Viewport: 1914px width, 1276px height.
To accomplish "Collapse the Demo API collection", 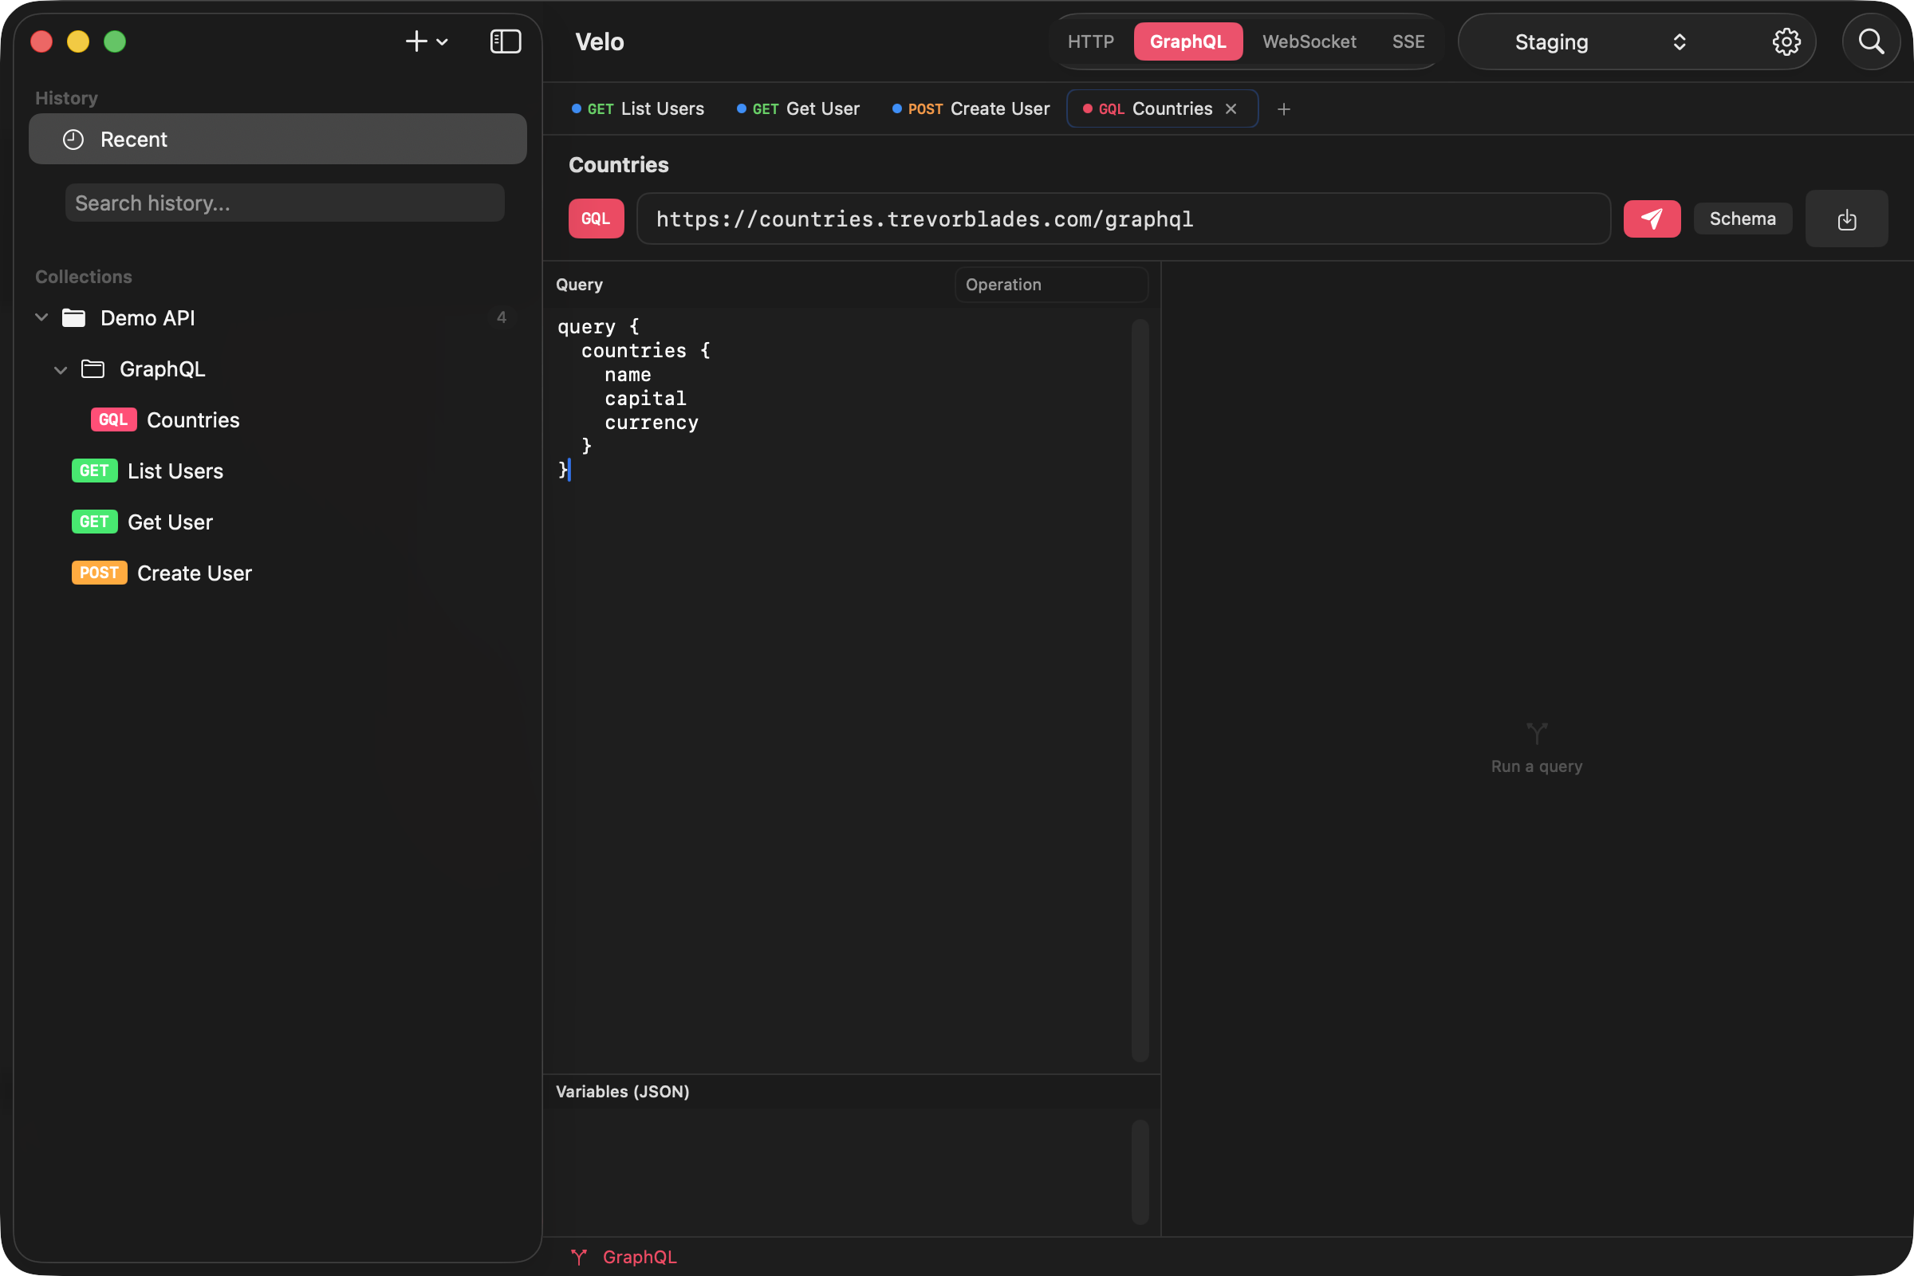I will [41, 317].
